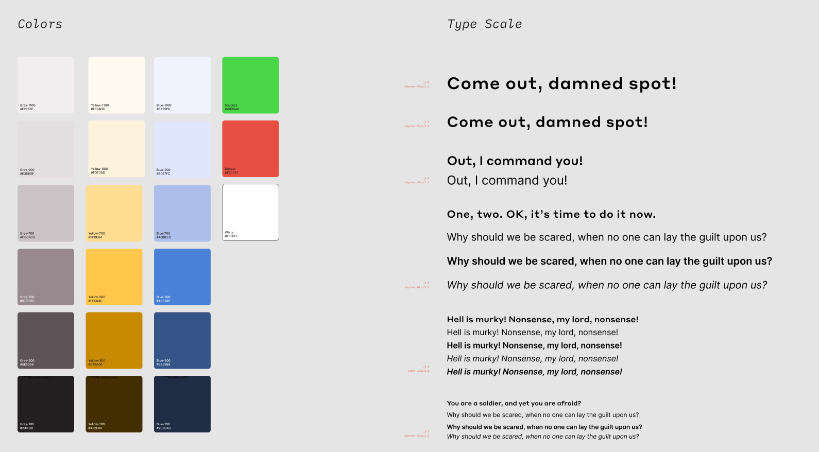Select the Grey-500 swatch
Screen dimensions: 819x452
(46, 277)
